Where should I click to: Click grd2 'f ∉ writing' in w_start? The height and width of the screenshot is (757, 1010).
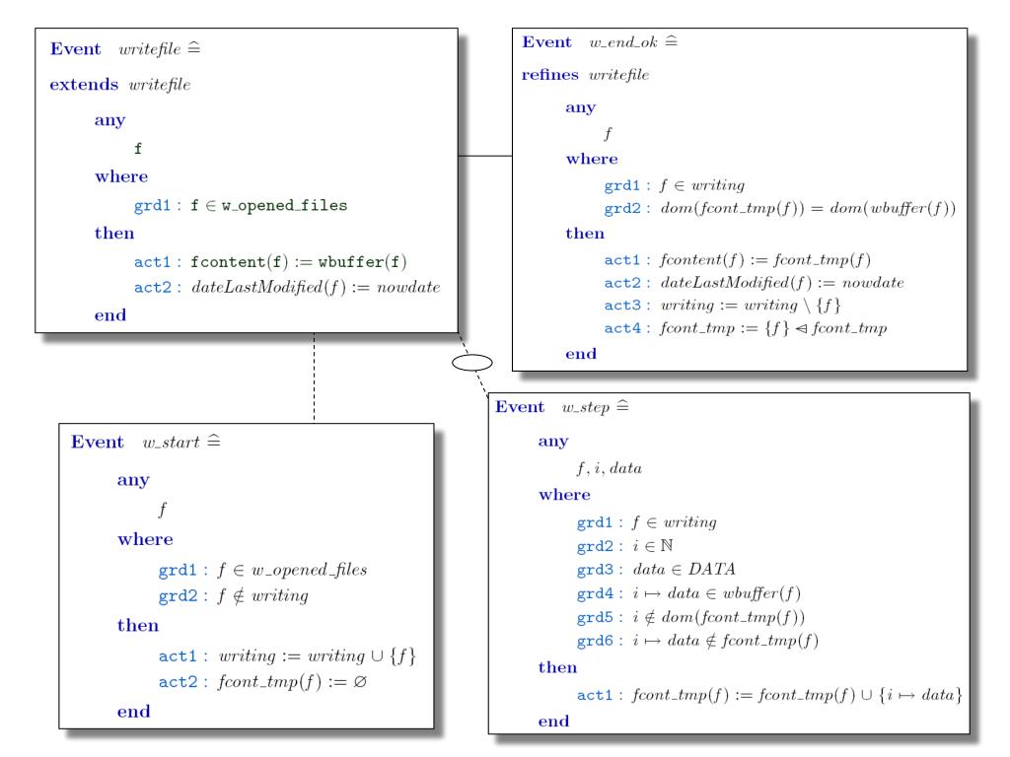(233, 596)
